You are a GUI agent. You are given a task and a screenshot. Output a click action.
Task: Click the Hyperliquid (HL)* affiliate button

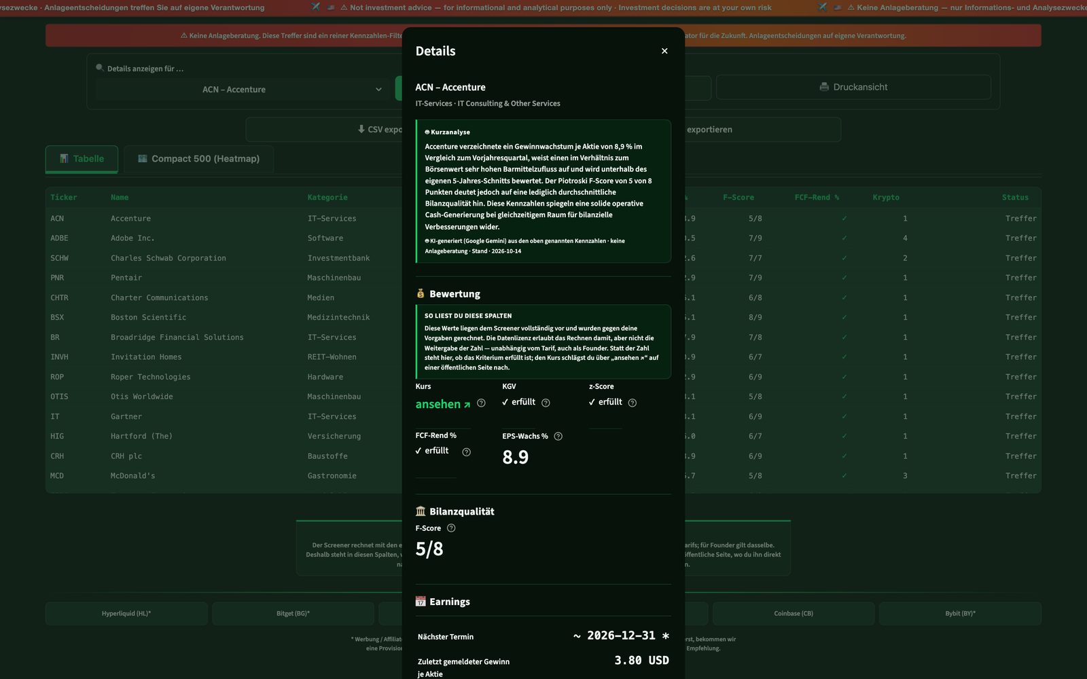(126, 613)
